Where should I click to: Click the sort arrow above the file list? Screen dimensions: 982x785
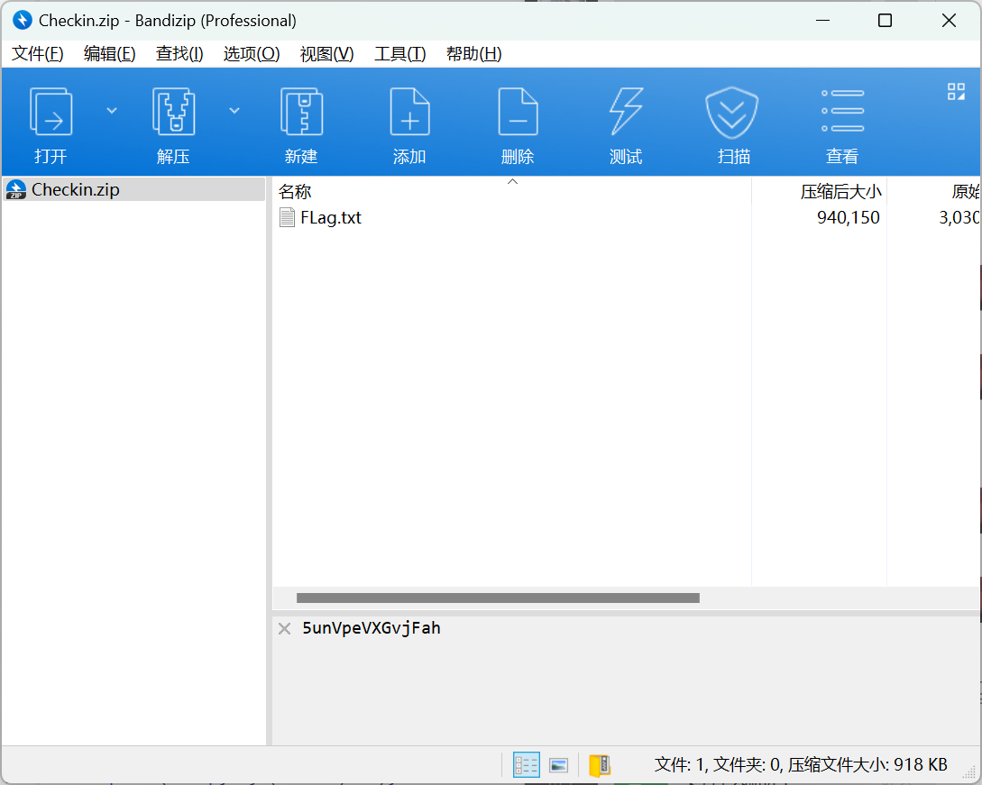(x=512, y=181)
